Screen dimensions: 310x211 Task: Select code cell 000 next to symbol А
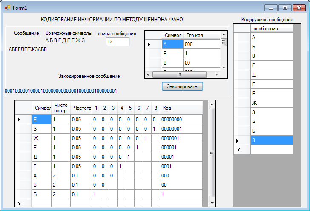tap(202, 44)
